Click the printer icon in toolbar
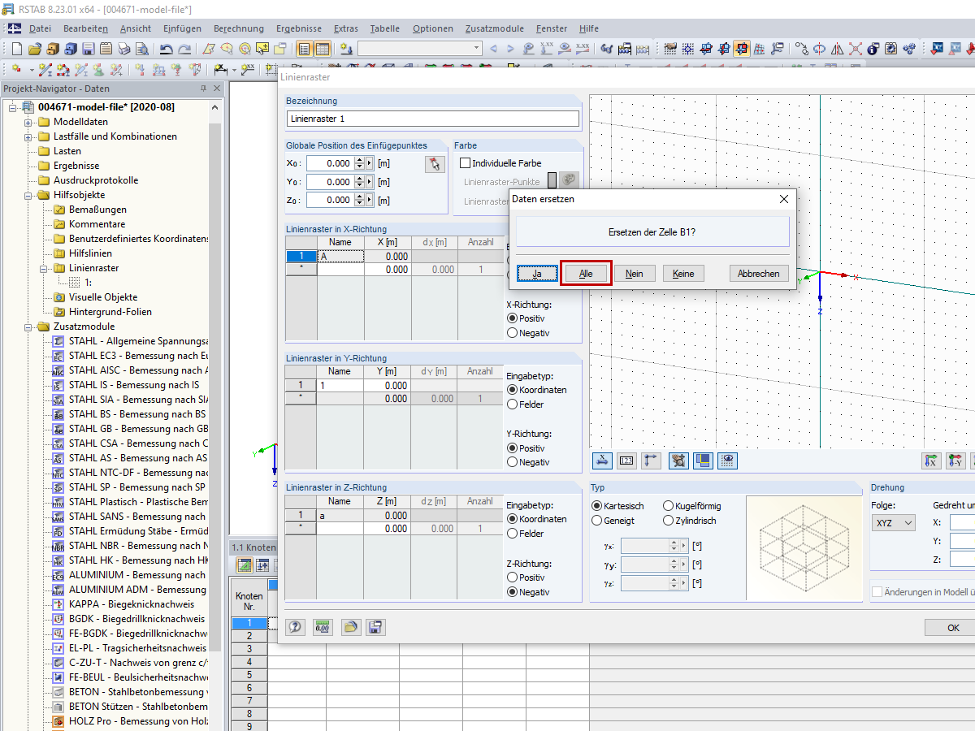 [123, 49]
